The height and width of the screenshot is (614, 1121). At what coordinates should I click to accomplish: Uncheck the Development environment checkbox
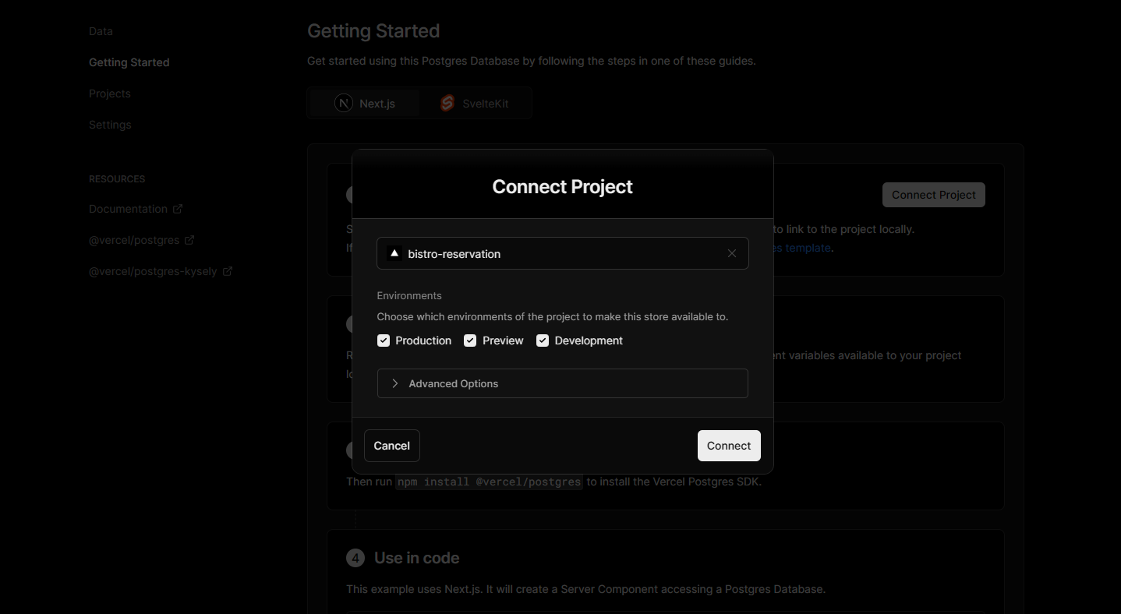coord(543,341)
